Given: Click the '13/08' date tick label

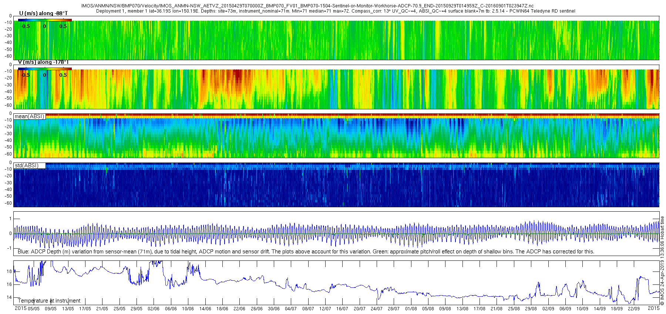Looking at the screenshot, I should point(462,309).
